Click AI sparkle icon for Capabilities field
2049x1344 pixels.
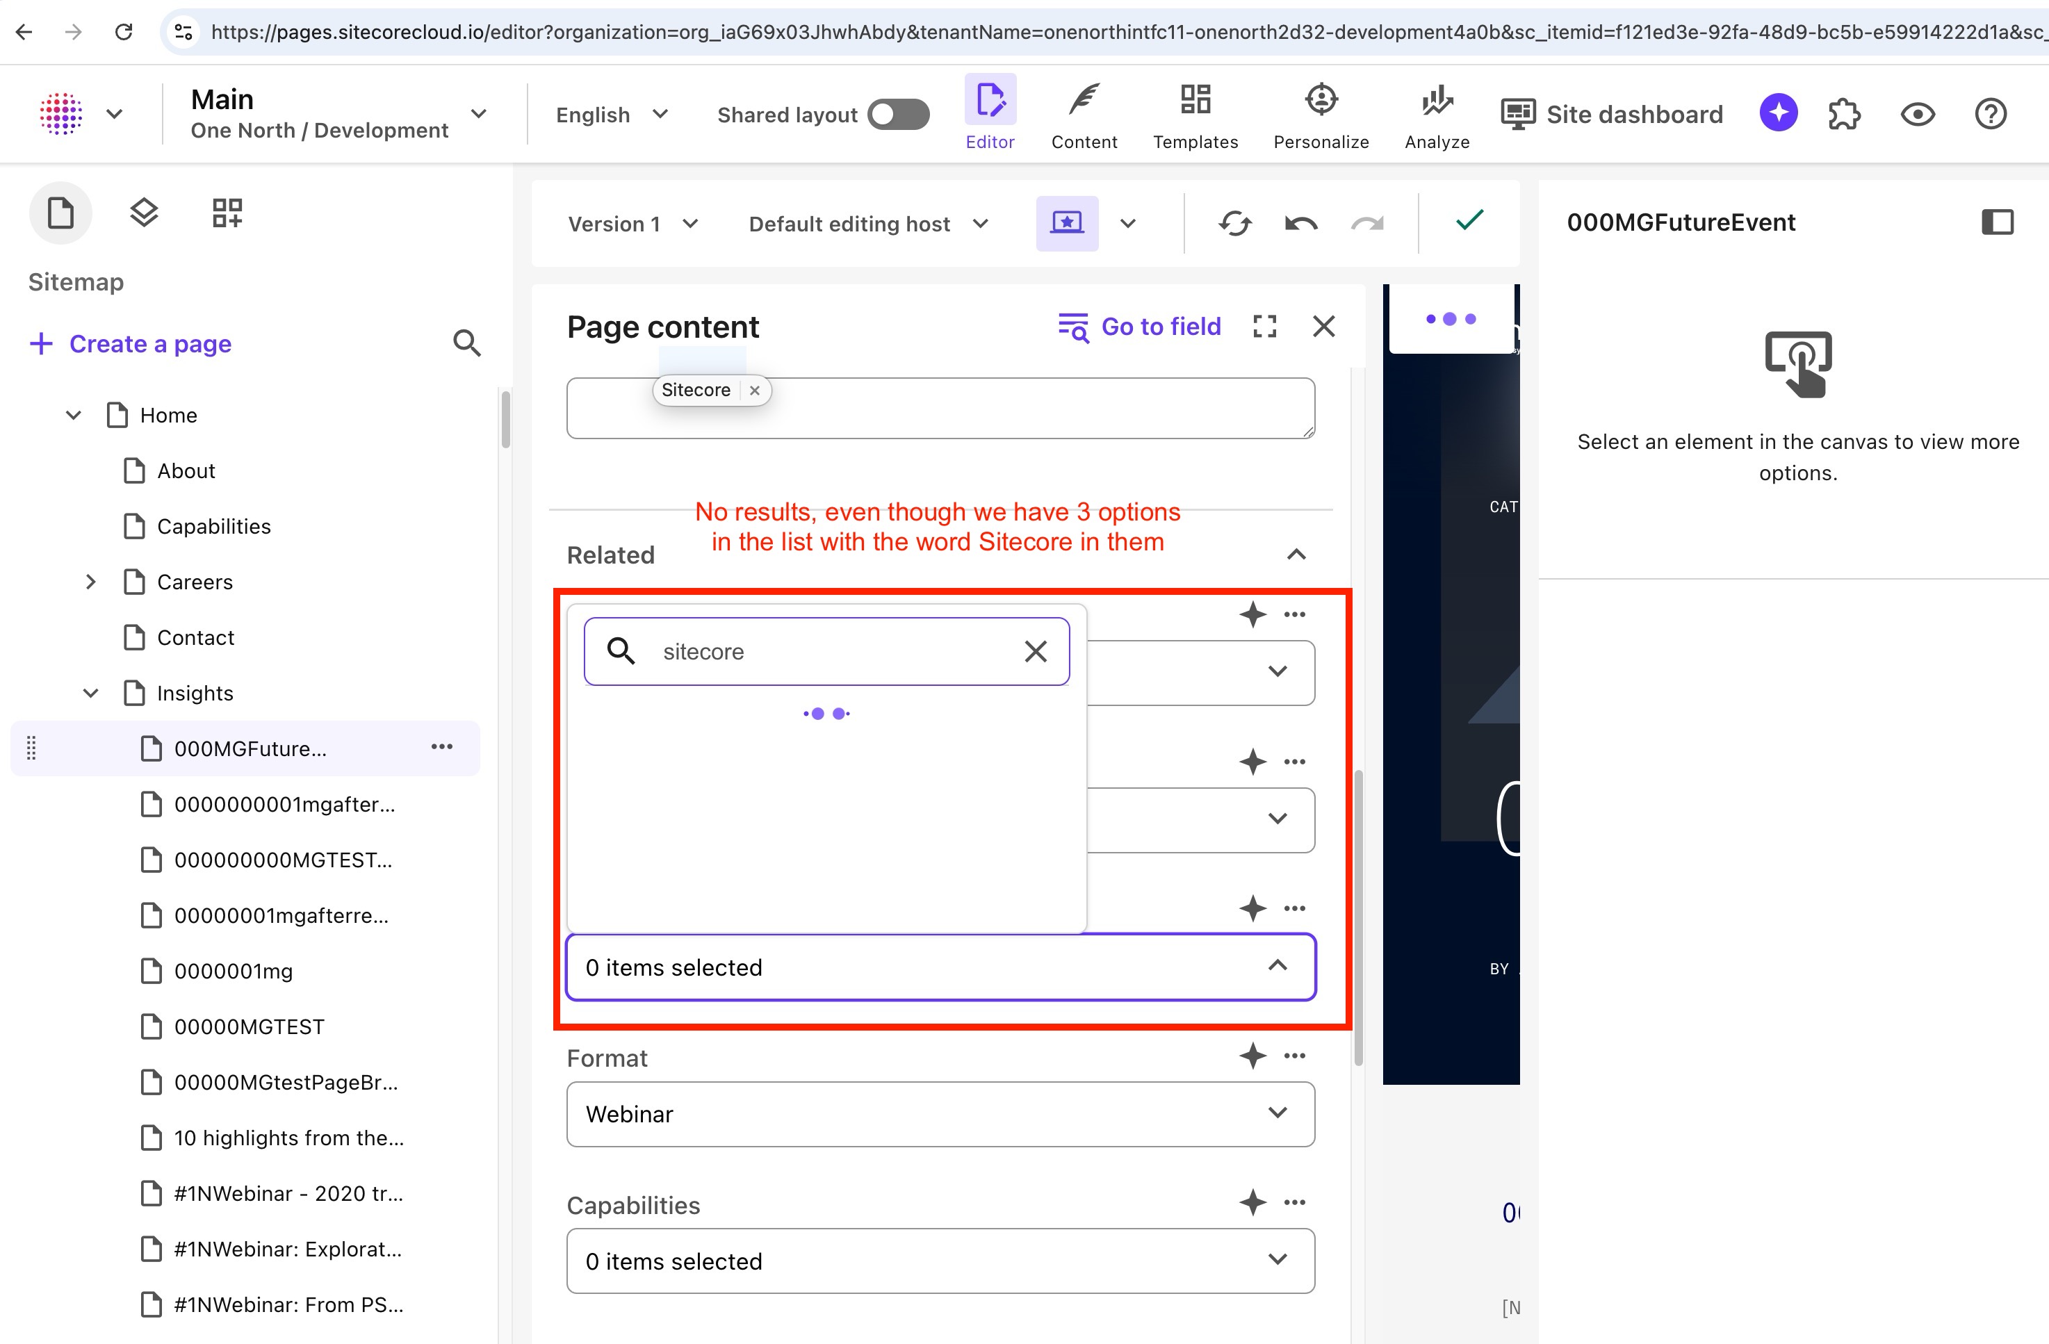click(1252, 1202)
